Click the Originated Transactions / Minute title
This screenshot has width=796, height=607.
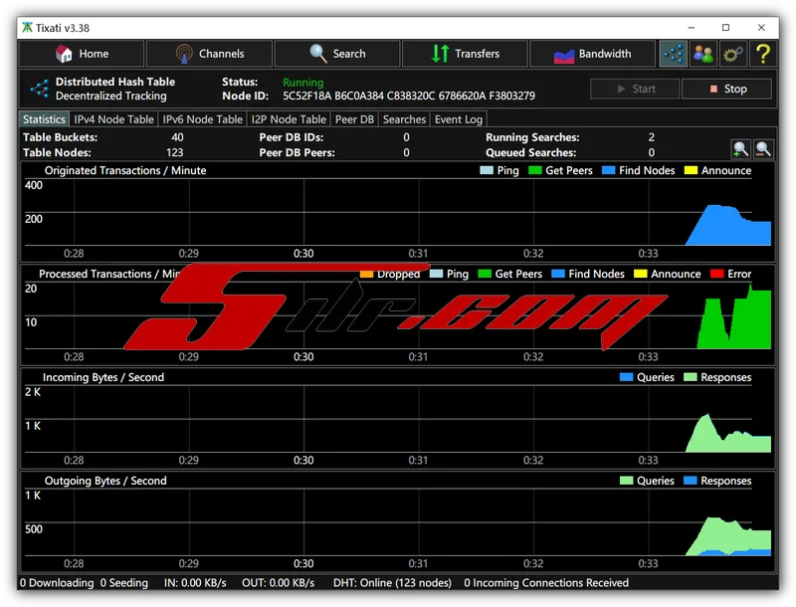tap(125, 170)
